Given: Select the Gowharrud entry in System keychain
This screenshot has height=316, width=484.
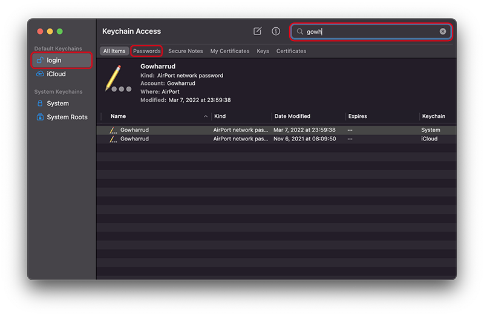Looking at the screenshot, I should pyautogui.click(x=276, y=130).
